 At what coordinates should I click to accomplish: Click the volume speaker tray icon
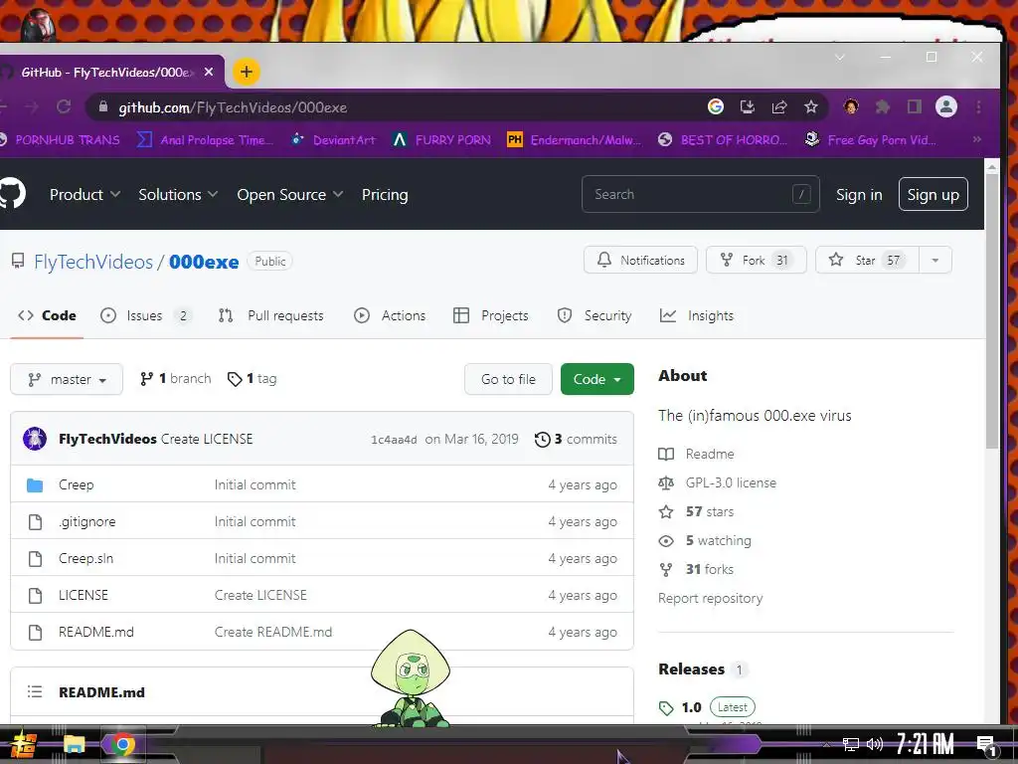(875, 744)
